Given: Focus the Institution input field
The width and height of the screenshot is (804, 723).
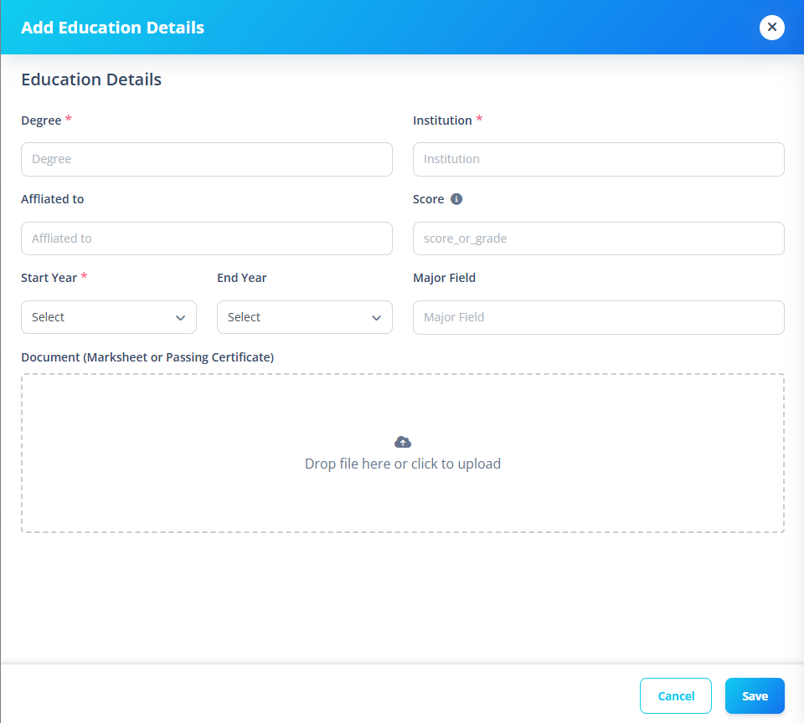Looking at the screenshot, I should click(598, 159).
